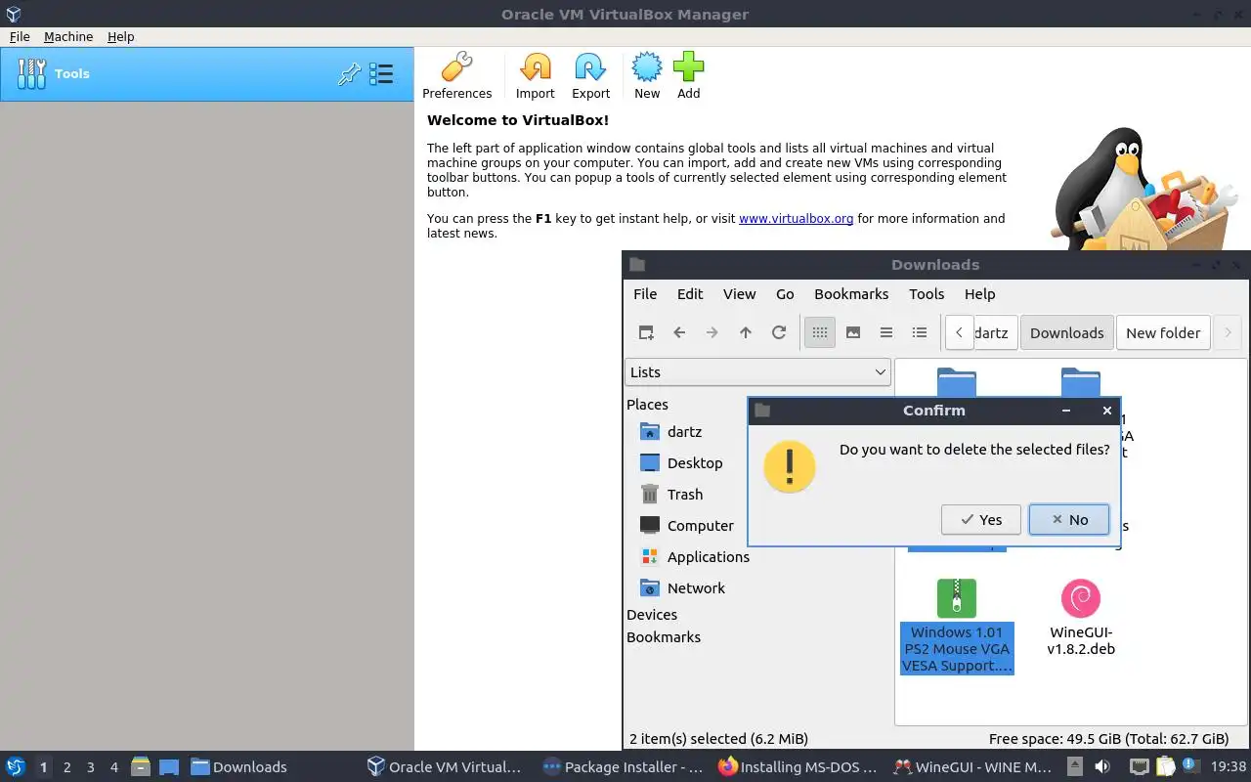Switch to Firefox Installing MS-DOS window

click(x=798, y=767)
